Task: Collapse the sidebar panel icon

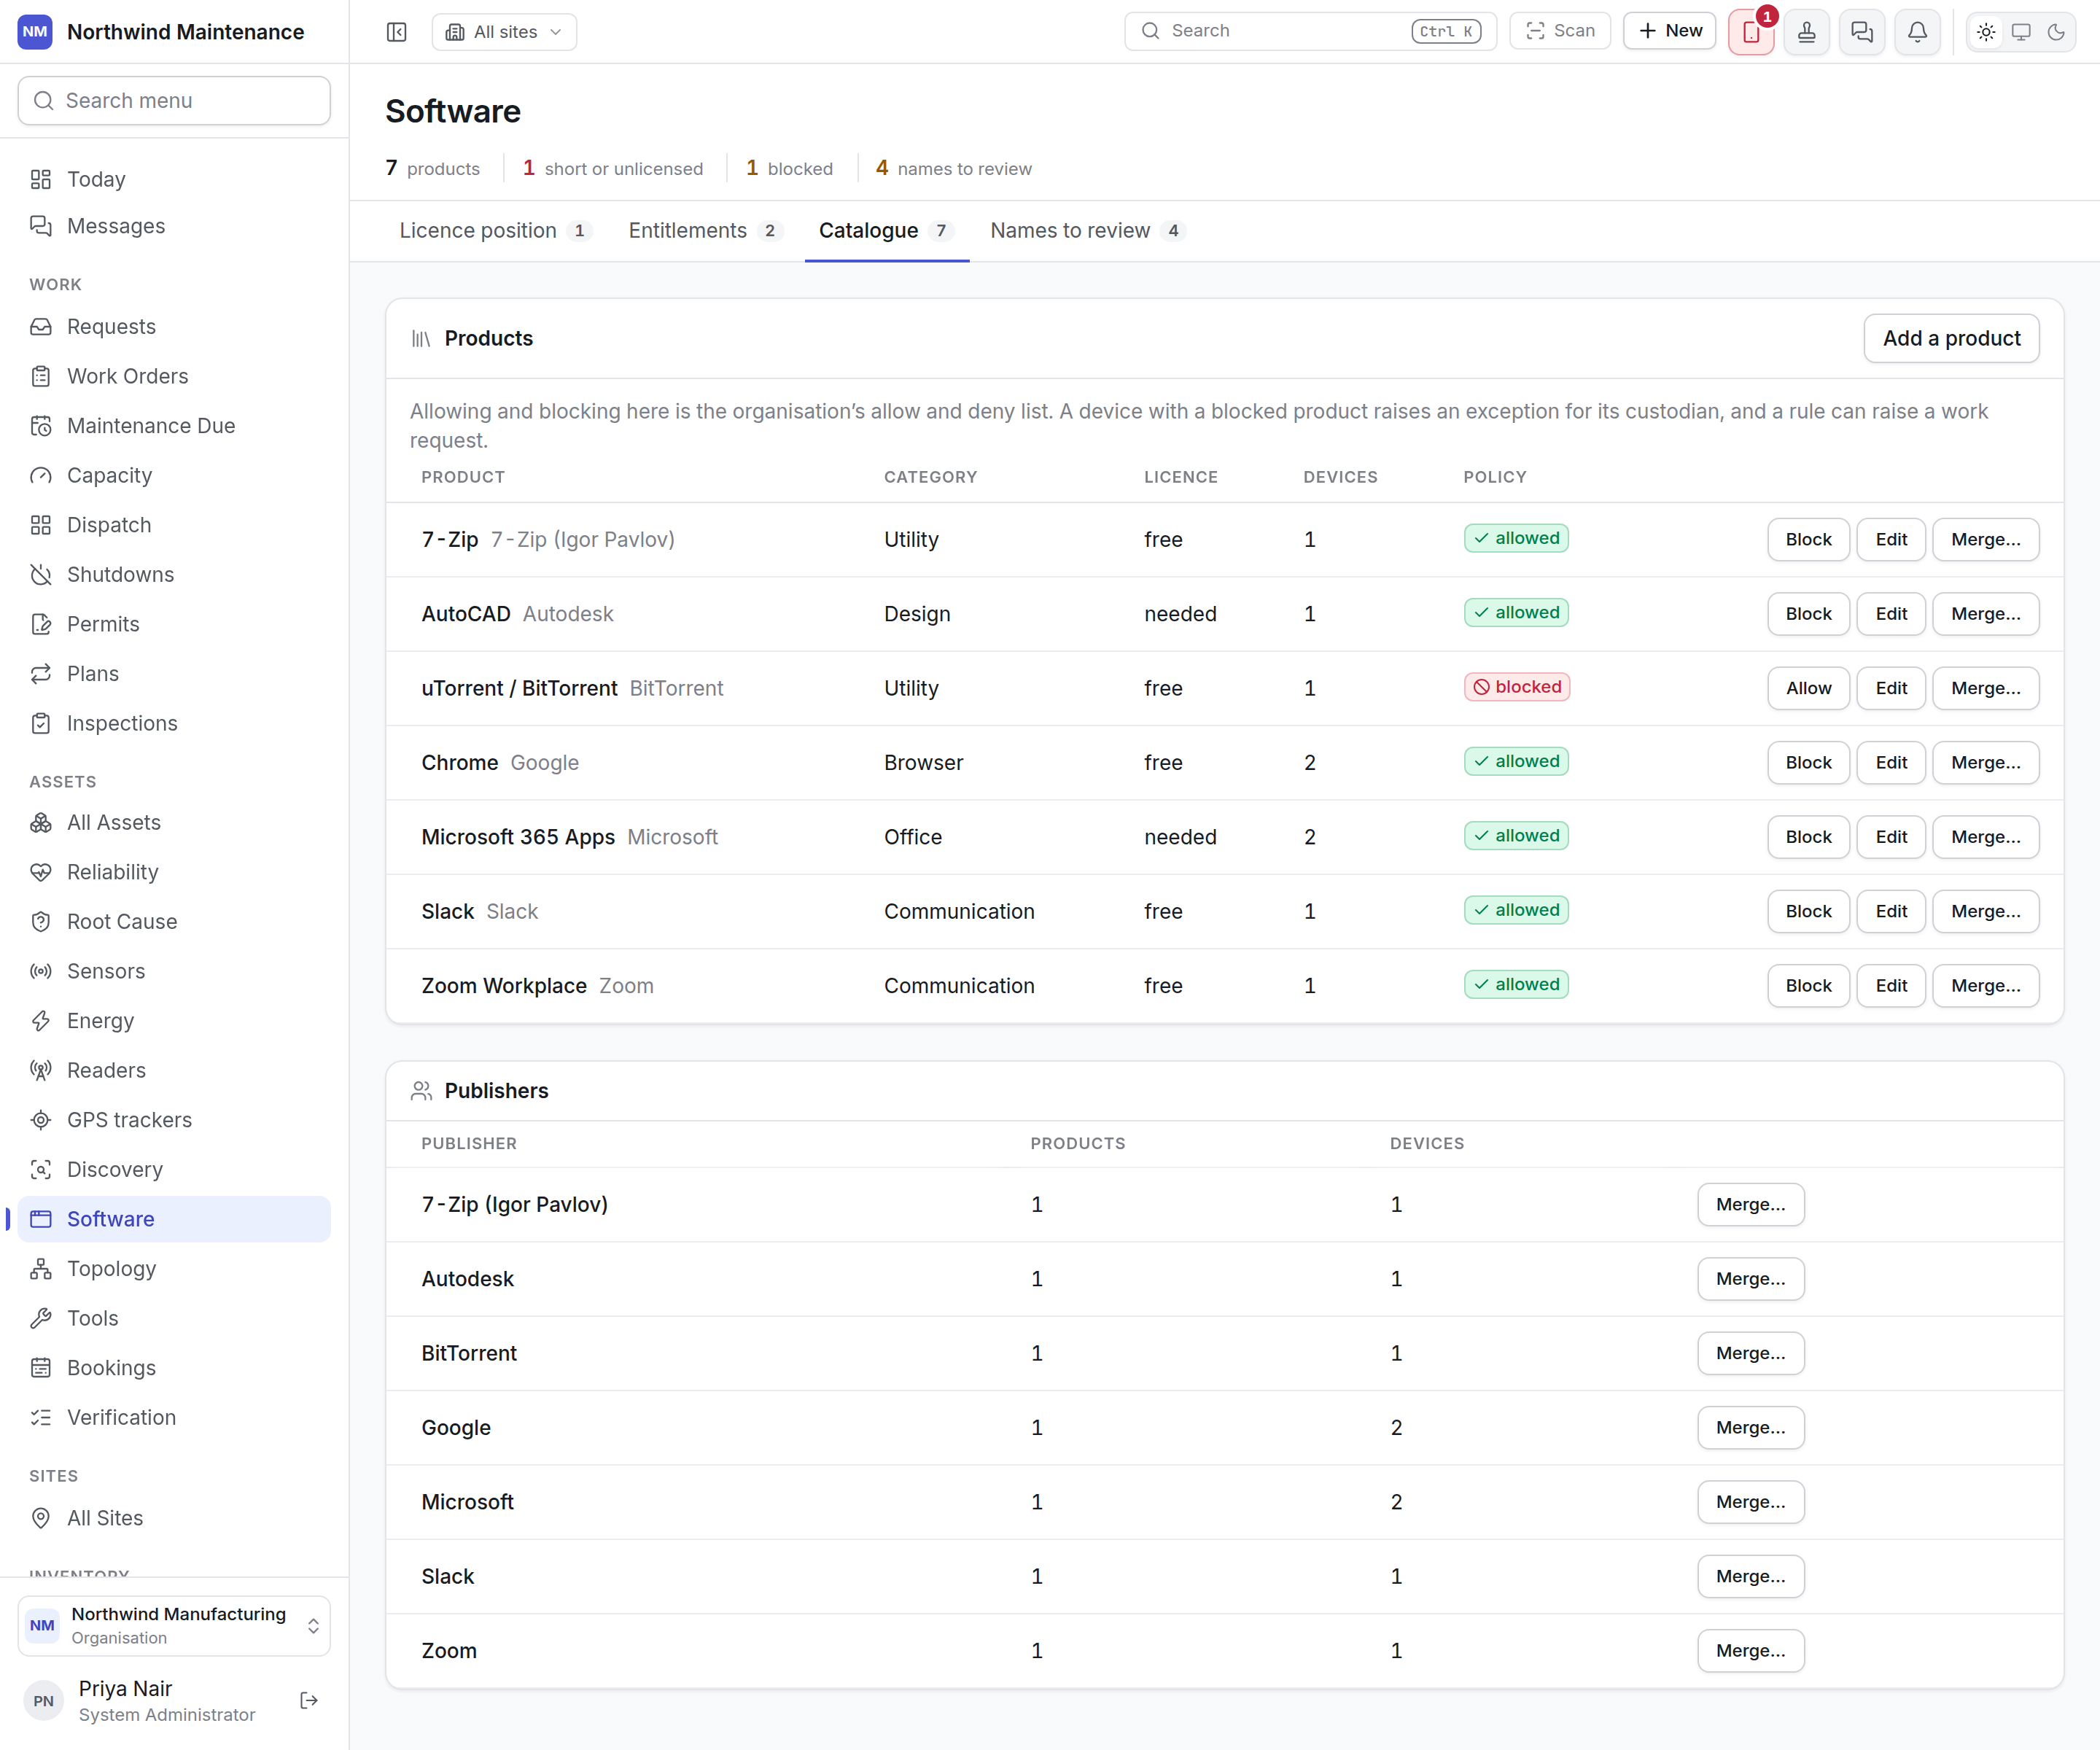Action: click(397, 32)
